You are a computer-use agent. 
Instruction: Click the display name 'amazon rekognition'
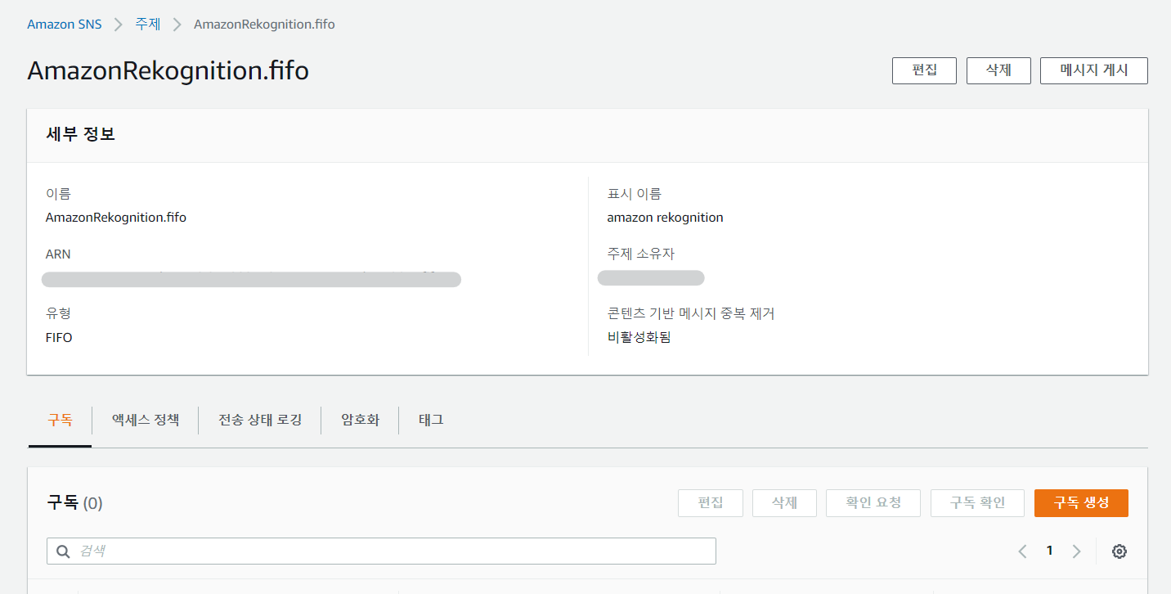[665, 218]
